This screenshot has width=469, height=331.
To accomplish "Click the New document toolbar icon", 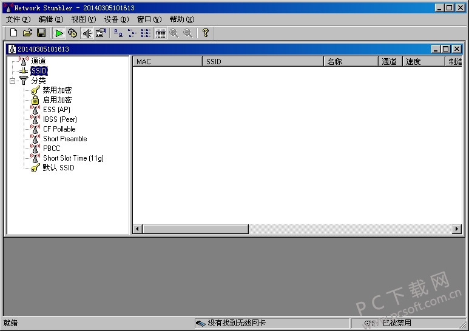I will pos(13,33).
